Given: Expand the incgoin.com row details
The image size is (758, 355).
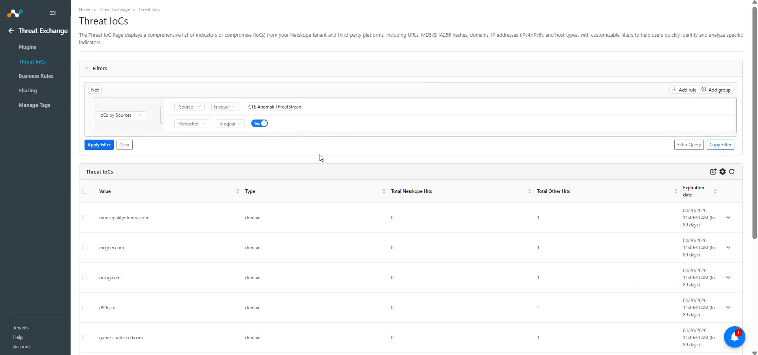Looking at the screenshot, I should click(x=728, y=248).
